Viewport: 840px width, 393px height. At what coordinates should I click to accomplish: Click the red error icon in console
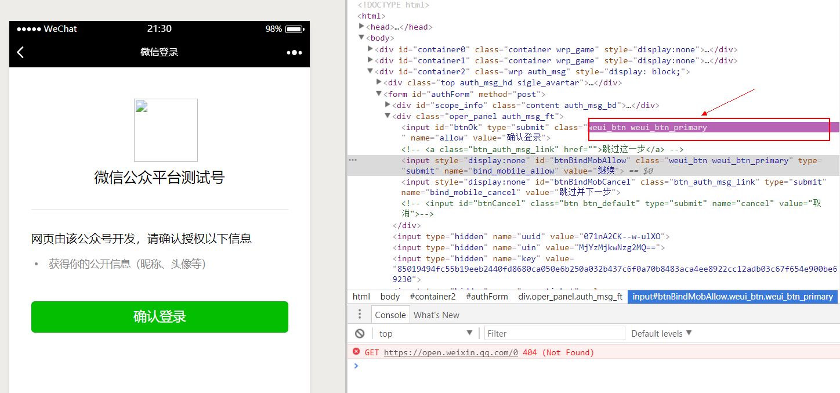click(x=356, y=352)
